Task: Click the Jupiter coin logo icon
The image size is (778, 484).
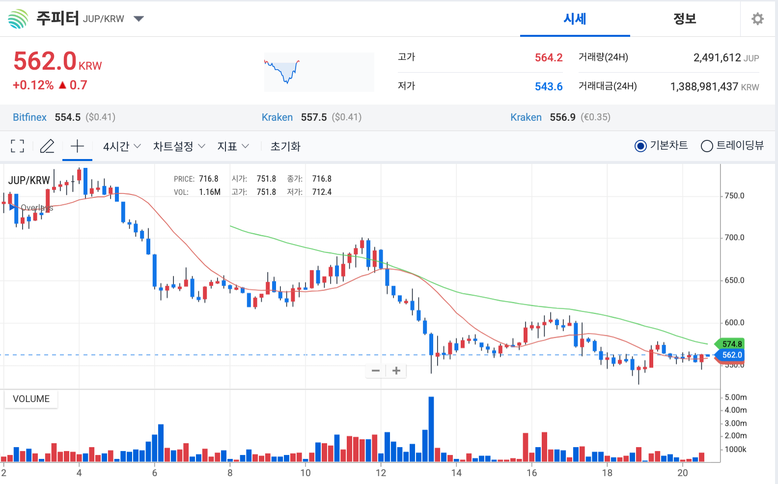Action: 18,19
